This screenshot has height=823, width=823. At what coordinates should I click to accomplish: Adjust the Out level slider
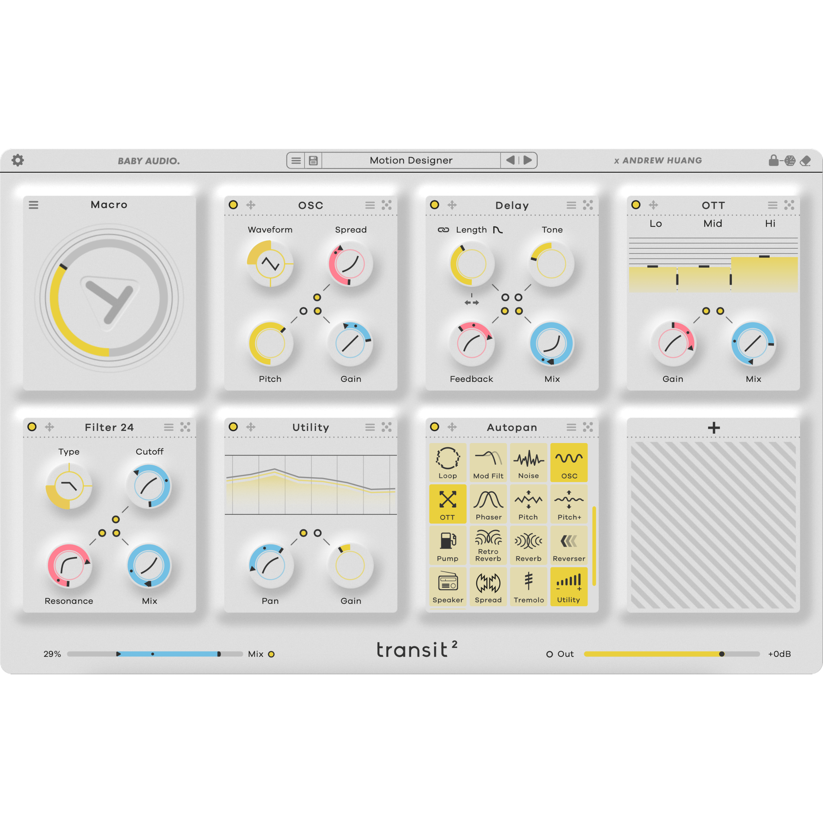pyautogui.click(x=721, y=654)
